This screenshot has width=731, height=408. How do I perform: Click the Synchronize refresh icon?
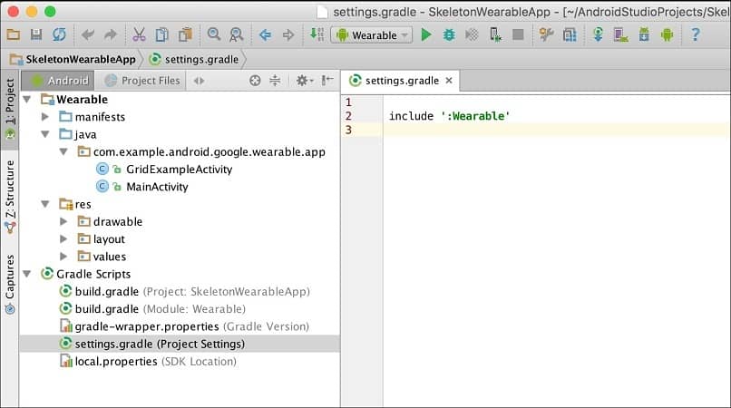[58, 34]
